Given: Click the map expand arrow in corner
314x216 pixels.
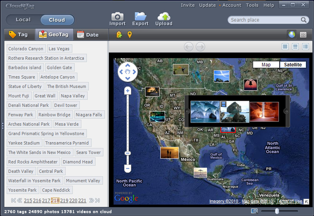Looking at the screenshot, I should pyautogui.click(x=306, y=201).
